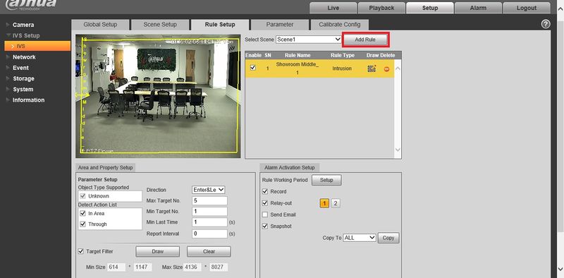Open the Playback tab
The image size is (564, 278).
pos(381,8)
